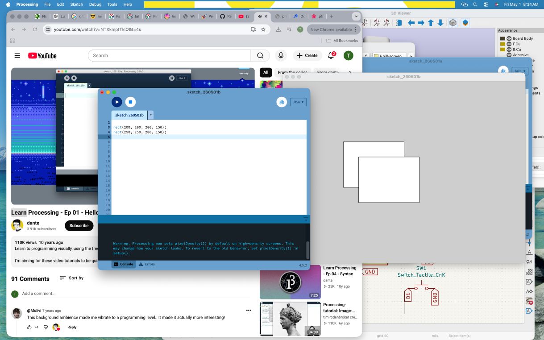This screenshot has height=340, width=544.
Task: Reload the Chrome page
Action: click(x=34, y=29)
